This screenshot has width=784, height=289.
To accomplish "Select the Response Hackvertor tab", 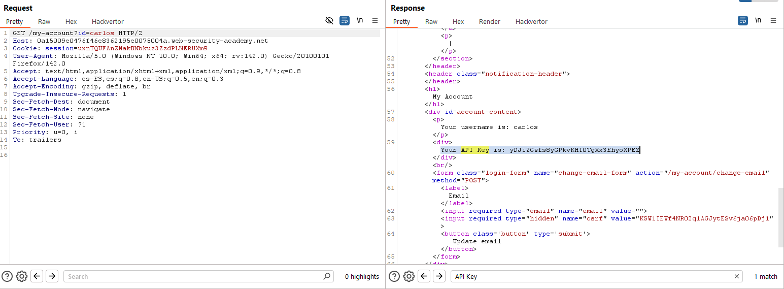I will (x=531, y=22).
